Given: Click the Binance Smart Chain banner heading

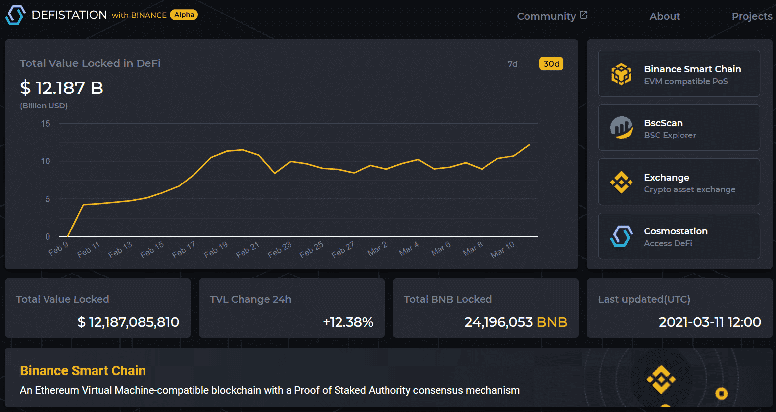Looking at the screenshot, I should [83, 371].
